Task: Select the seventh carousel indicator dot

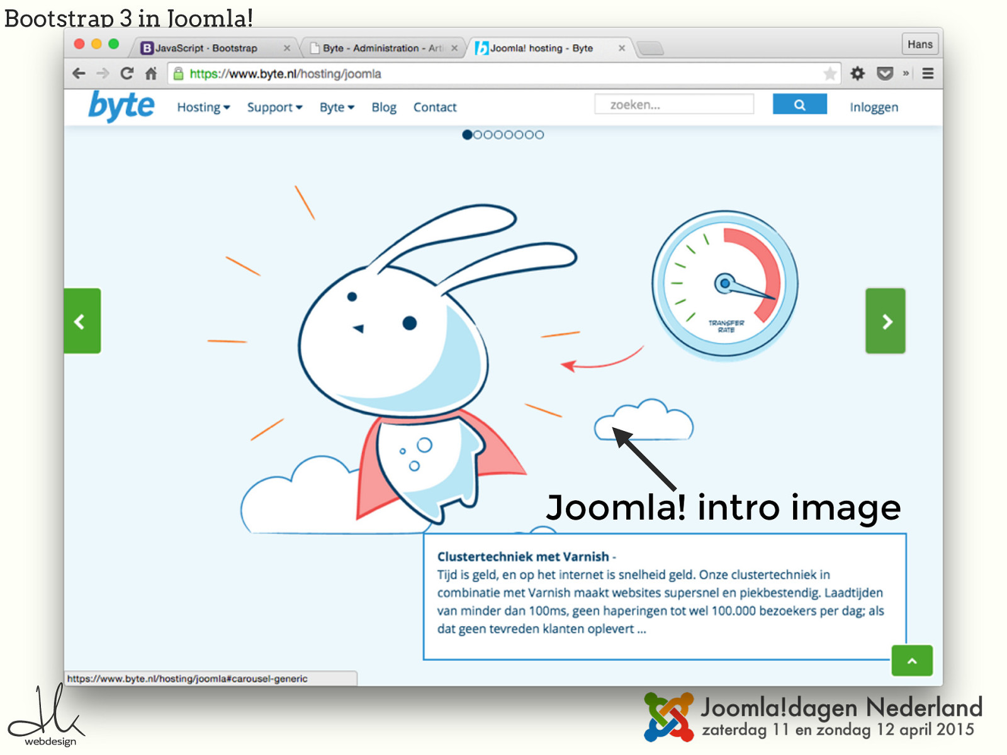Action: coord(529,135)
